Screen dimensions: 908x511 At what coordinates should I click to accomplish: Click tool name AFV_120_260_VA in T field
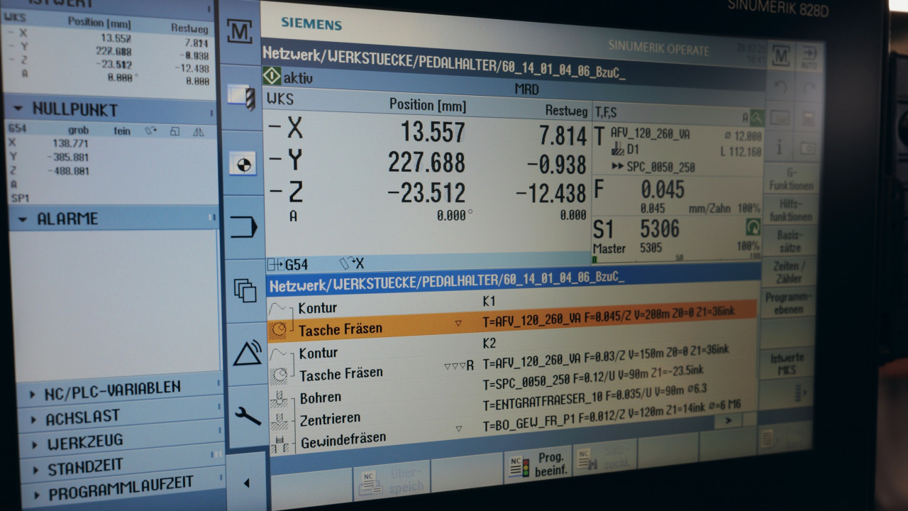[x=650, y=134]
